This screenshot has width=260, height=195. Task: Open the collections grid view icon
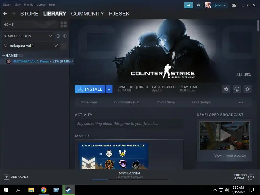(63, 24)
